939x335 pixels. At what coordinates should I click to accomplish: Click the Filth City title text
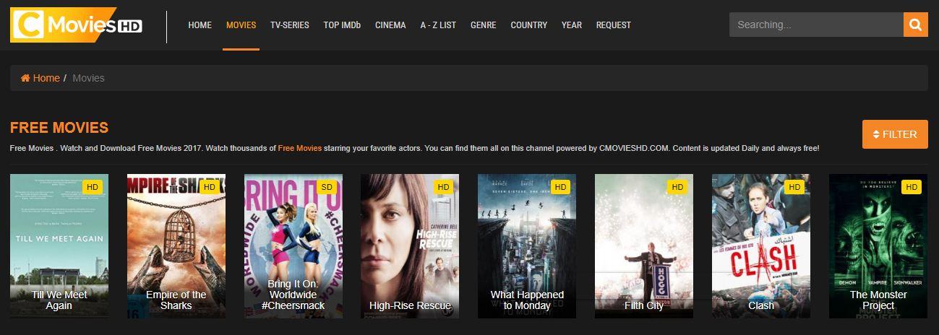pos(644,305)
